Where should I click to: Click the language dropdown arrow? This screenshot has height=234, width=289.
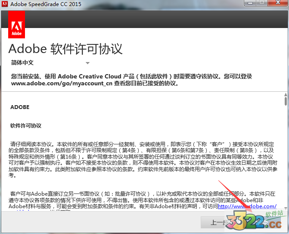(x=87, y=63)
